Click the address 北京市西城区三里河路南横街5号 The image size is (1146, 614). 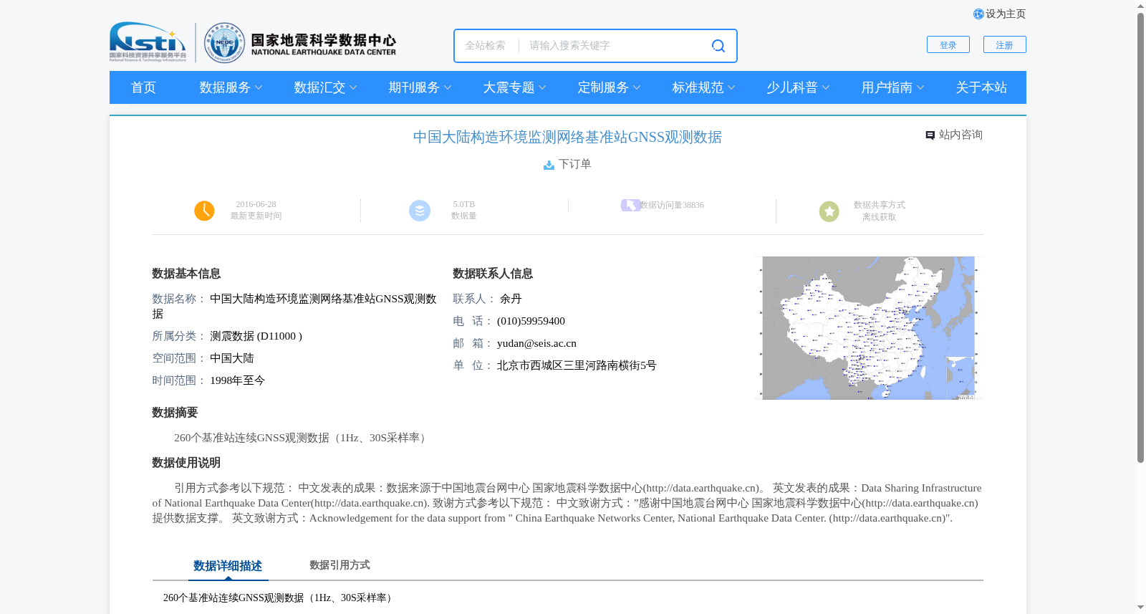click(x=577, y=365)
